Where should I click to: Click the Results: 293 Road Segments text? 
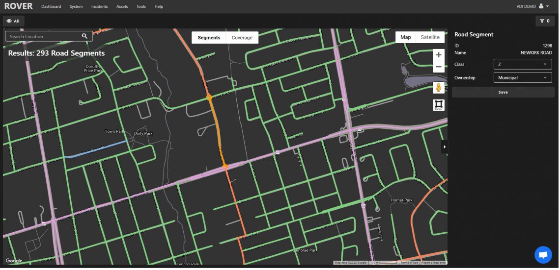point(56,53)
